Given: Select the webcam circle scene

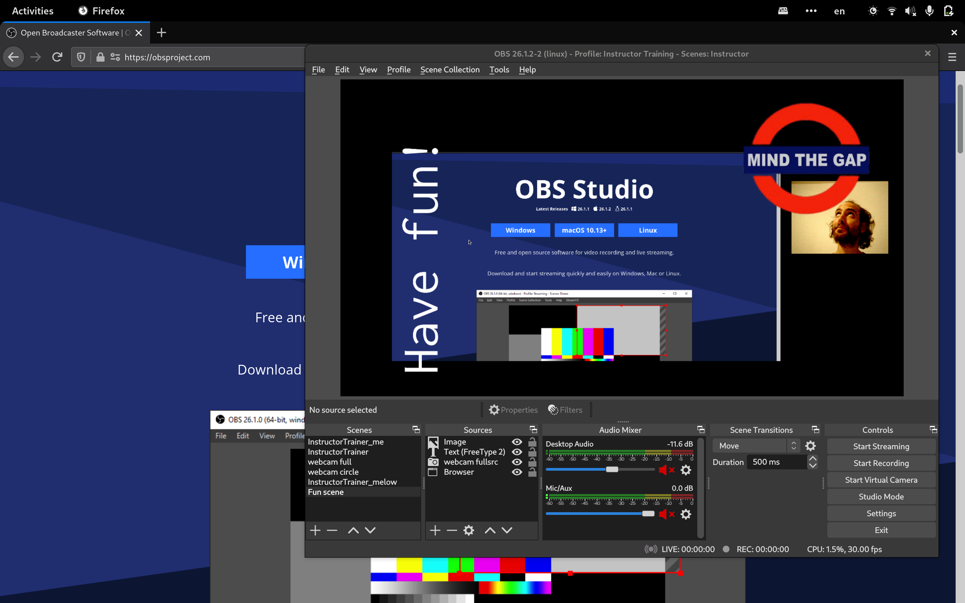Looking at the screenshot, I should tap(363, 472).
